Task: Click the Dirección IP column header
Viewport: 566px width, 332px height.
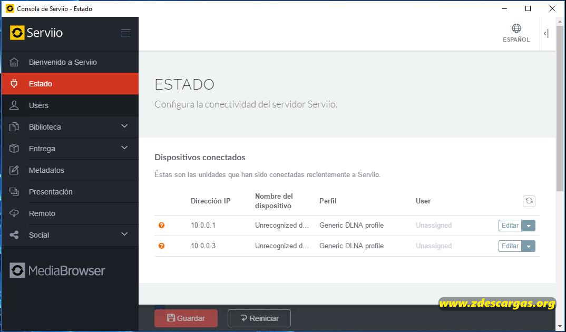Action: tap(210, 201)
